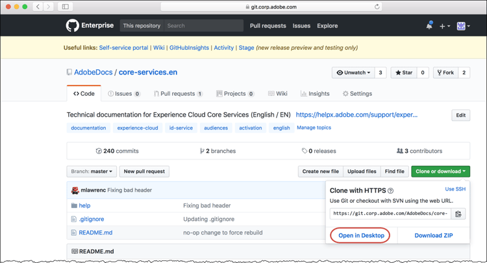Open the help folder
Image resolution: width=487 pixels, height=263 pixels.
(x=84, y=205)
